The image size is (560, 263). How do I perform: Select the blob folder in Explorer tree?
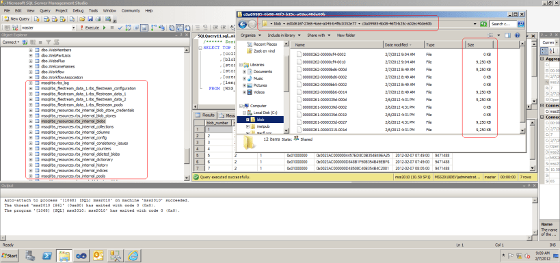pyautogui.click(x=261, y=120)
